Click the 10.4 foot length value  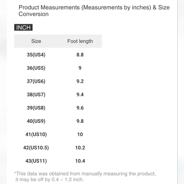point(80,161)
